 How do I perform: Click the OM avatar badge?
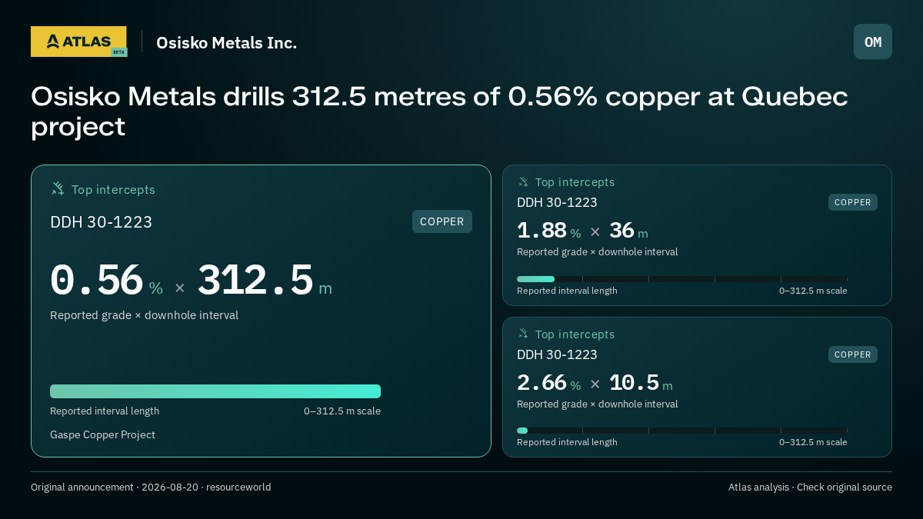pyautogui.click(x=873, y=42)
